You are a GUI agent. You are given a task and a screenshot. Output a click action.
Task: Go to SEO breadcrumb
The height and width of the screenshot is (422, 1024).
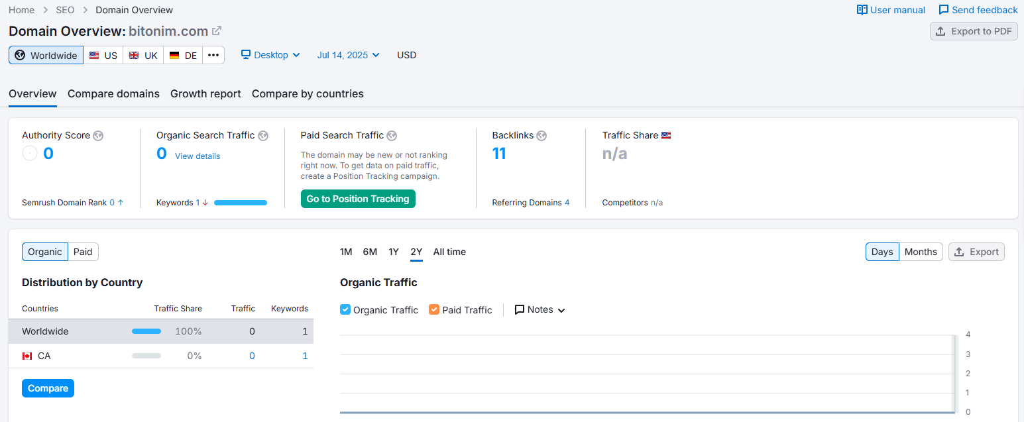65,10
